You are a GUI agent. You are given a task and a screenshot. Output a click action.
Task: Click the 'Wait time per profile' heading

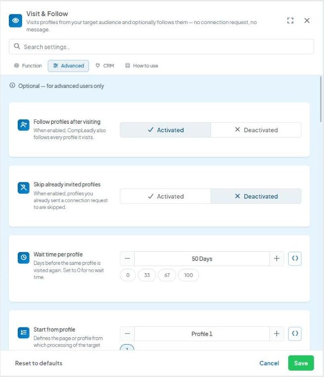[58, 255]
